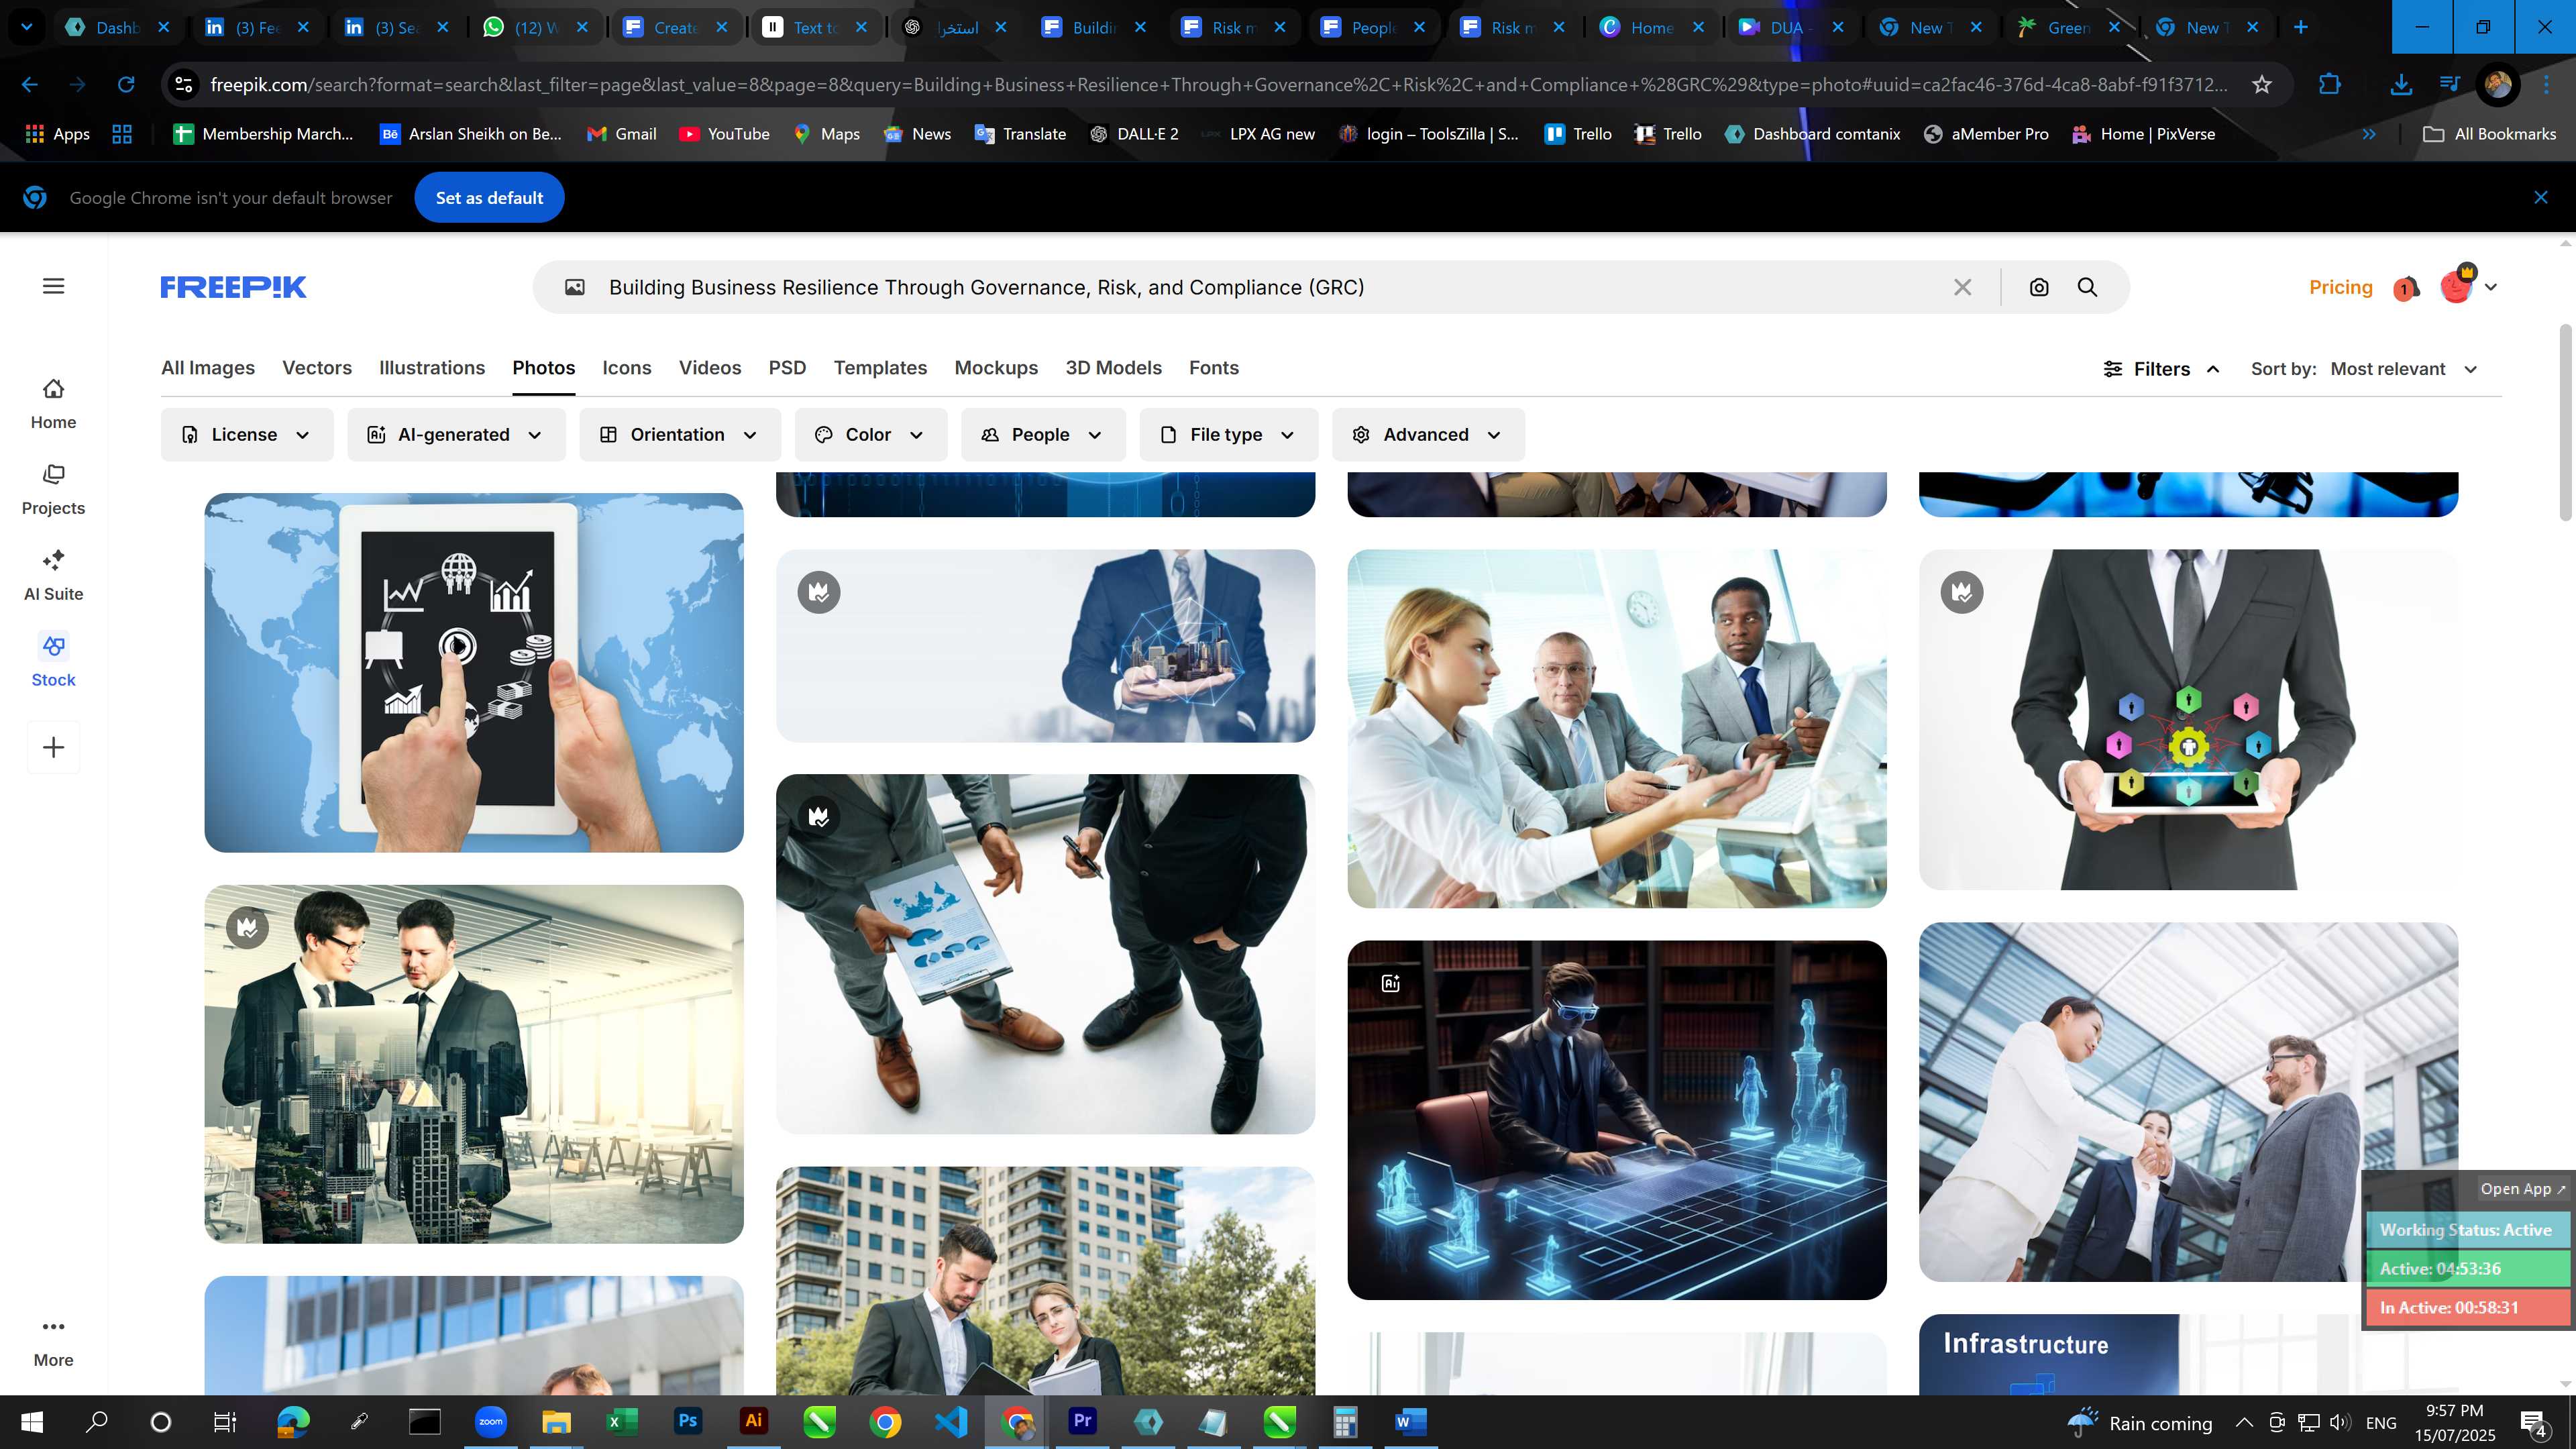Expand the AI-generated filter dropdown

pos(456,435)
